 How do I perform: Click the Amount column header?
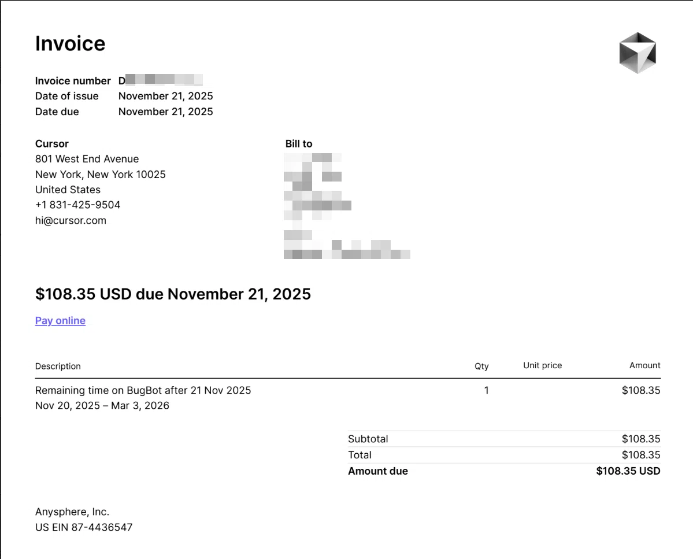tap(645, 365)
